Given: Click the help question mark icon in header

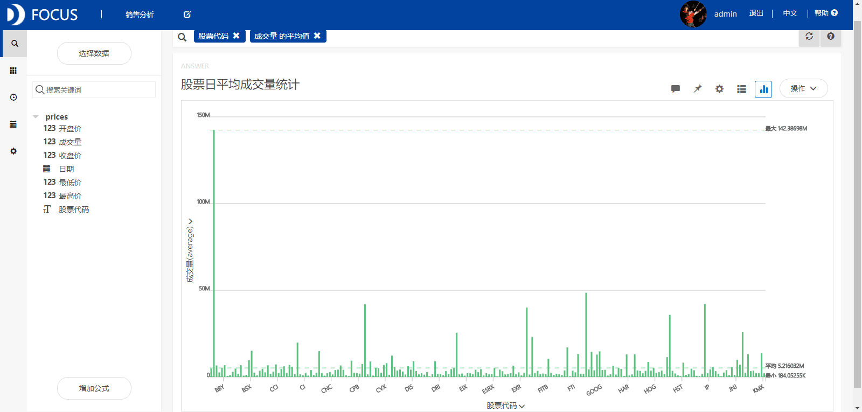Looking at the screenshot, I should click(834, 13).
